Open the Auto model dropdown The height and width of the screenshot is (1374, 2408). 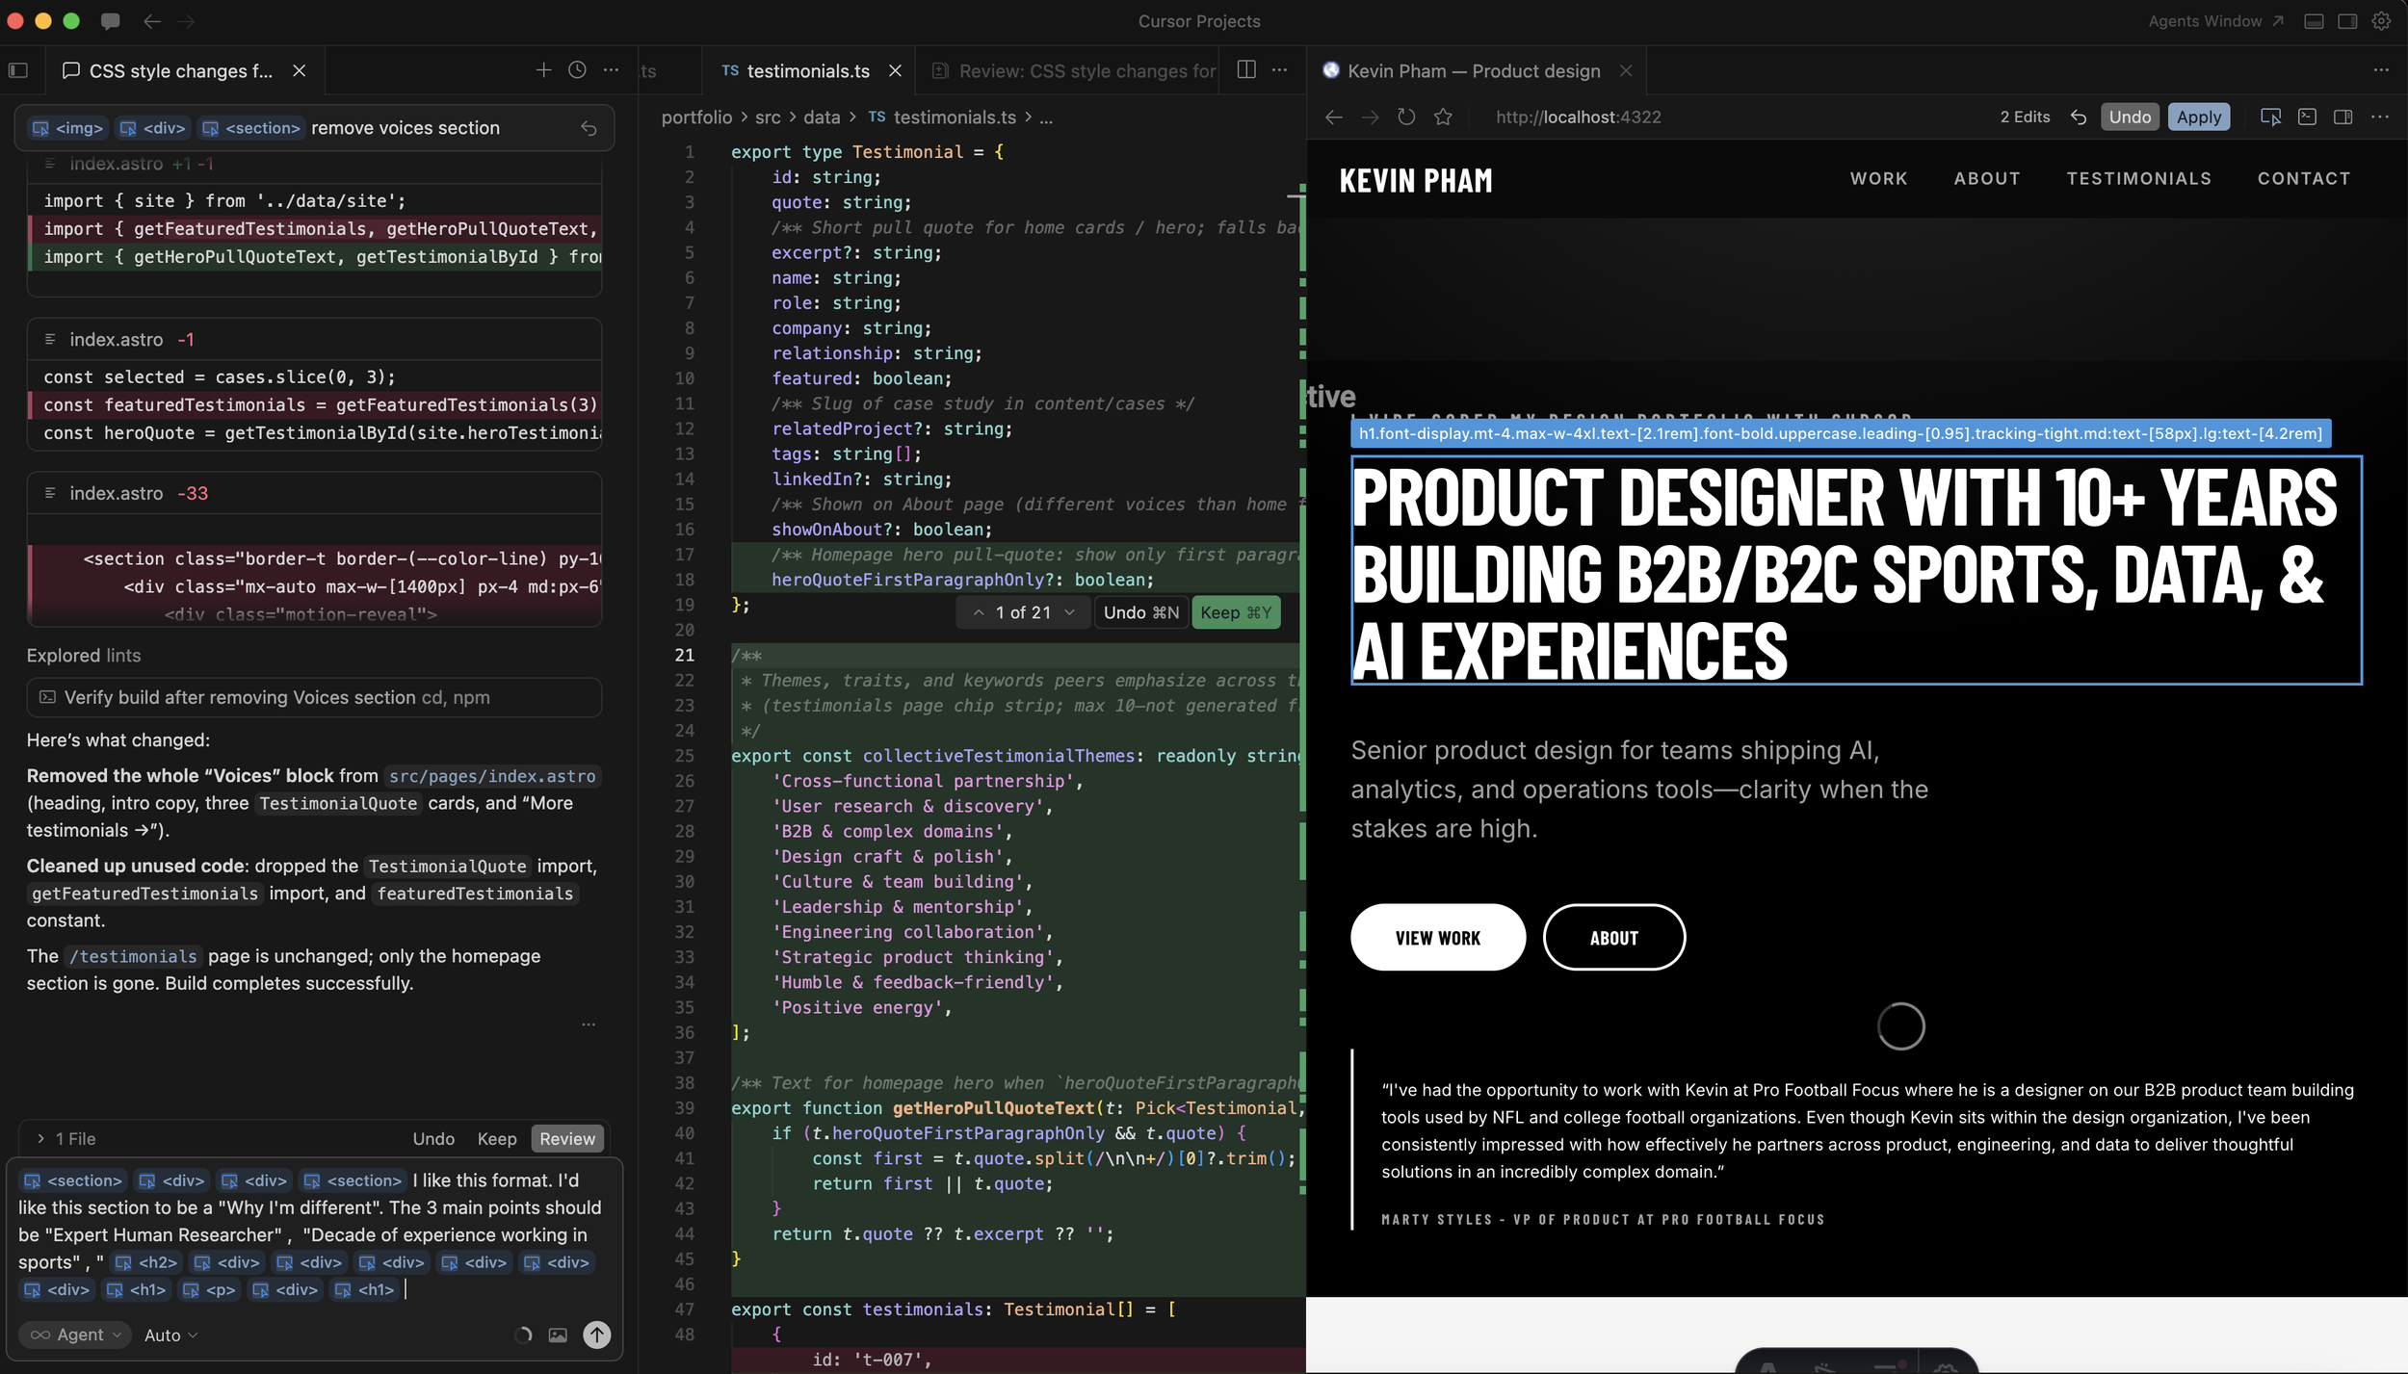click(x=170, y=1335)
